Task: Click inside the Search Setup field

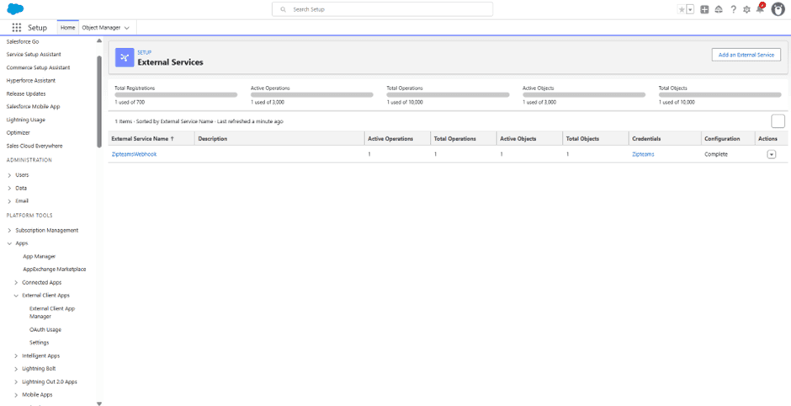Action: [382, 9]
